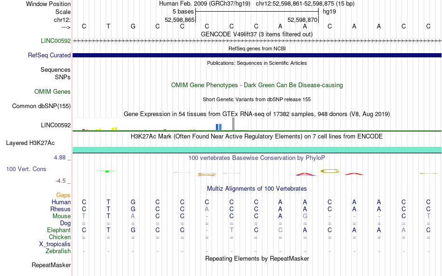The height and width of the screenshot is (276, 442).
Task: Click the RefSeq genes from NCBI title
Action: 257,48
